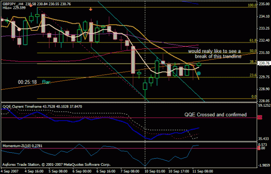Click the QQE Current Timeframe indicator label
This screenshot has height=174, width=271.
42,107
